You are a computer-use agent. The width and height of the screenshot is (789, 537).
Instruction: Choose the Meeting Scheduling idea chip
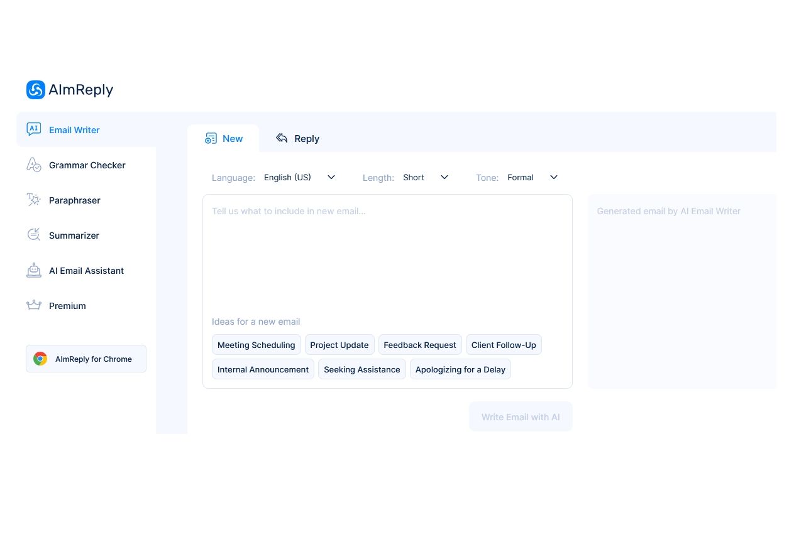tap(256, 345)
